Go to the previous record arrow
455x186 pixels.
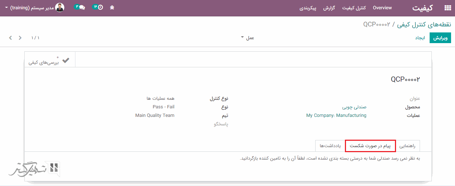point(20,38)
